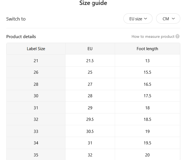Select label size 31 cell
Image resolution: width=185 pixels, height=160 pixels.
point(36,108)
